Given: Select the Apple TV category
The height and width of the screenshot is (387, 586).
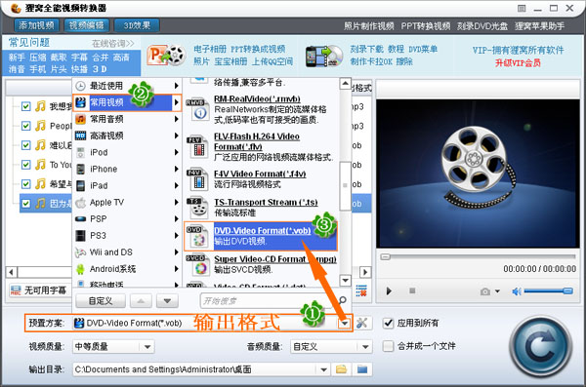Looking at the screenshot, I should point(127,202).
